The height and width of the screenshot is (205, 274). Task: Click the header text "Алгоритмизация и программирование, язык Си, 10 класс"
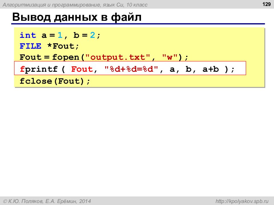pyautogui.click(x=75, y=5)
